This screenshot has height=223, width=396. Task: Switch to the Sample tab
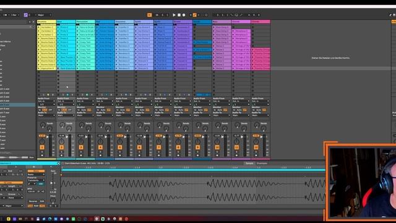coord(249,164)
